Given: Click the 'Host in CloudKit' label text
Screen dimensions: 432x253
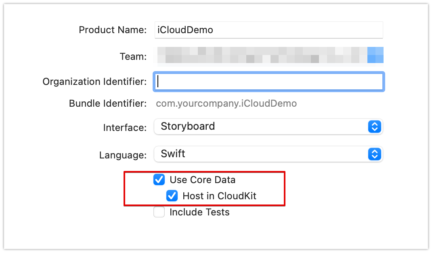Looking at the screenshot, I should pyautogui.click(x=219, y=196).
